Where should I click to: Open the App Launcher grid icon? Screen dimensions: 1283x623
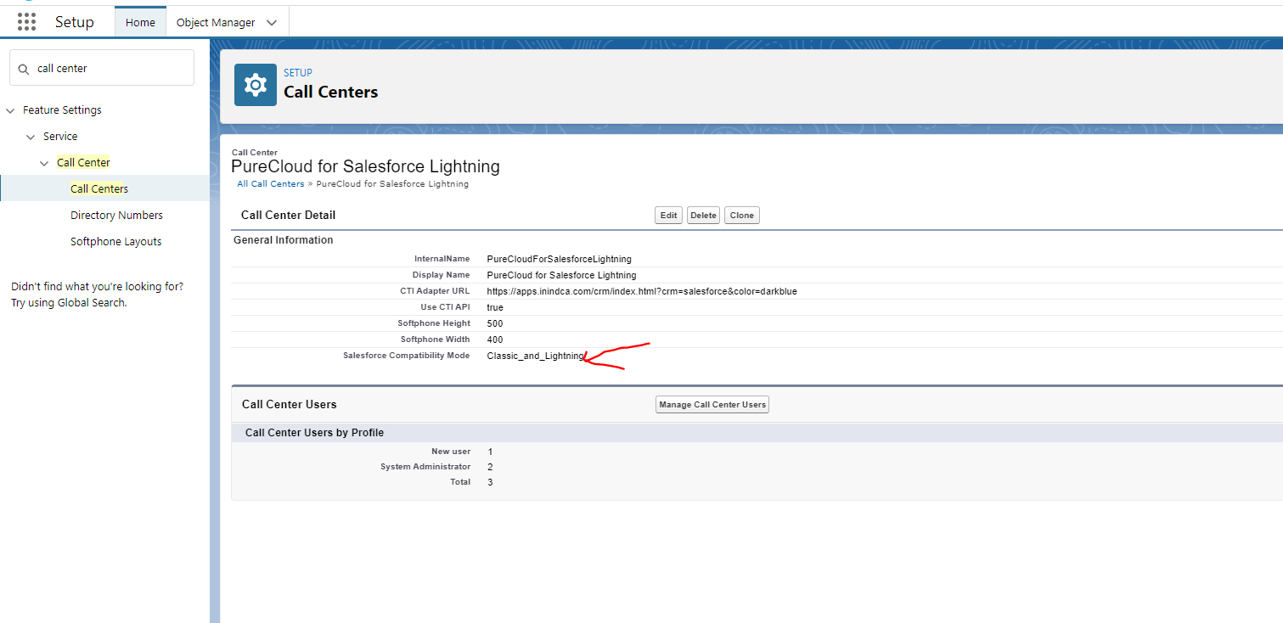(26, 22)
